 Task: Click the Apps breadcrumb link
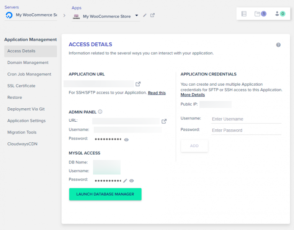click(76, 8)
